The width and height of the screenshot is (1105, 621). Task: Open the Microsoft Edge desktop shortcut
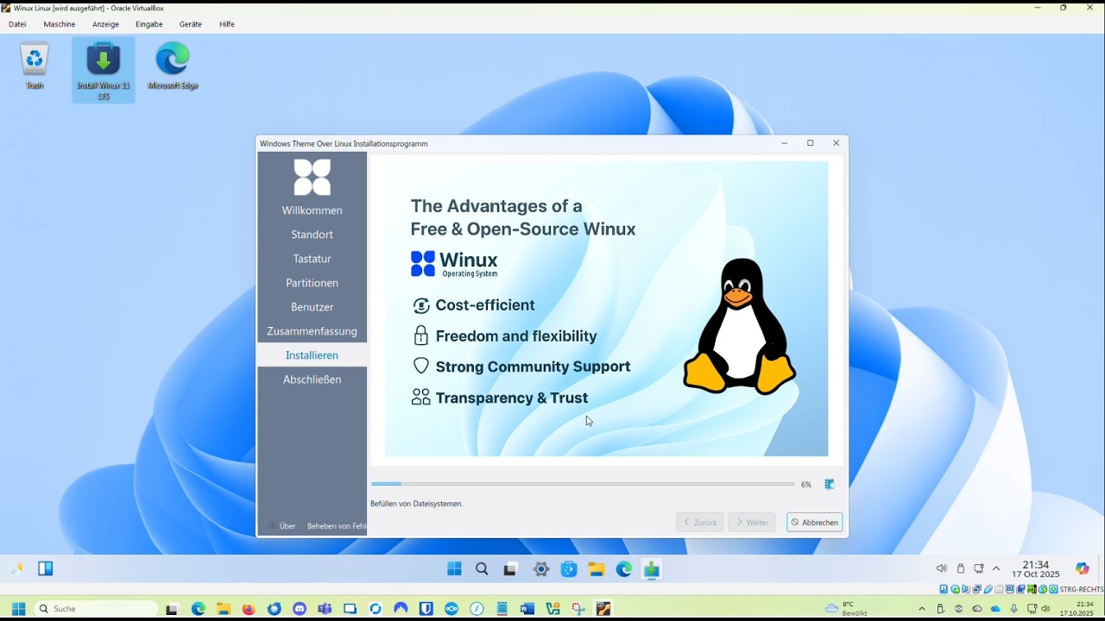[x=173, y=66]
